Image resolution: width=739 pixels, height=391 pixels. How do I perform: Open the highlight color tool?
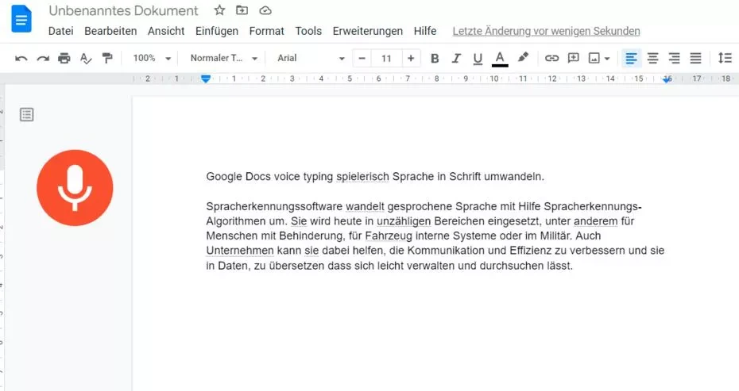[523, 58]
